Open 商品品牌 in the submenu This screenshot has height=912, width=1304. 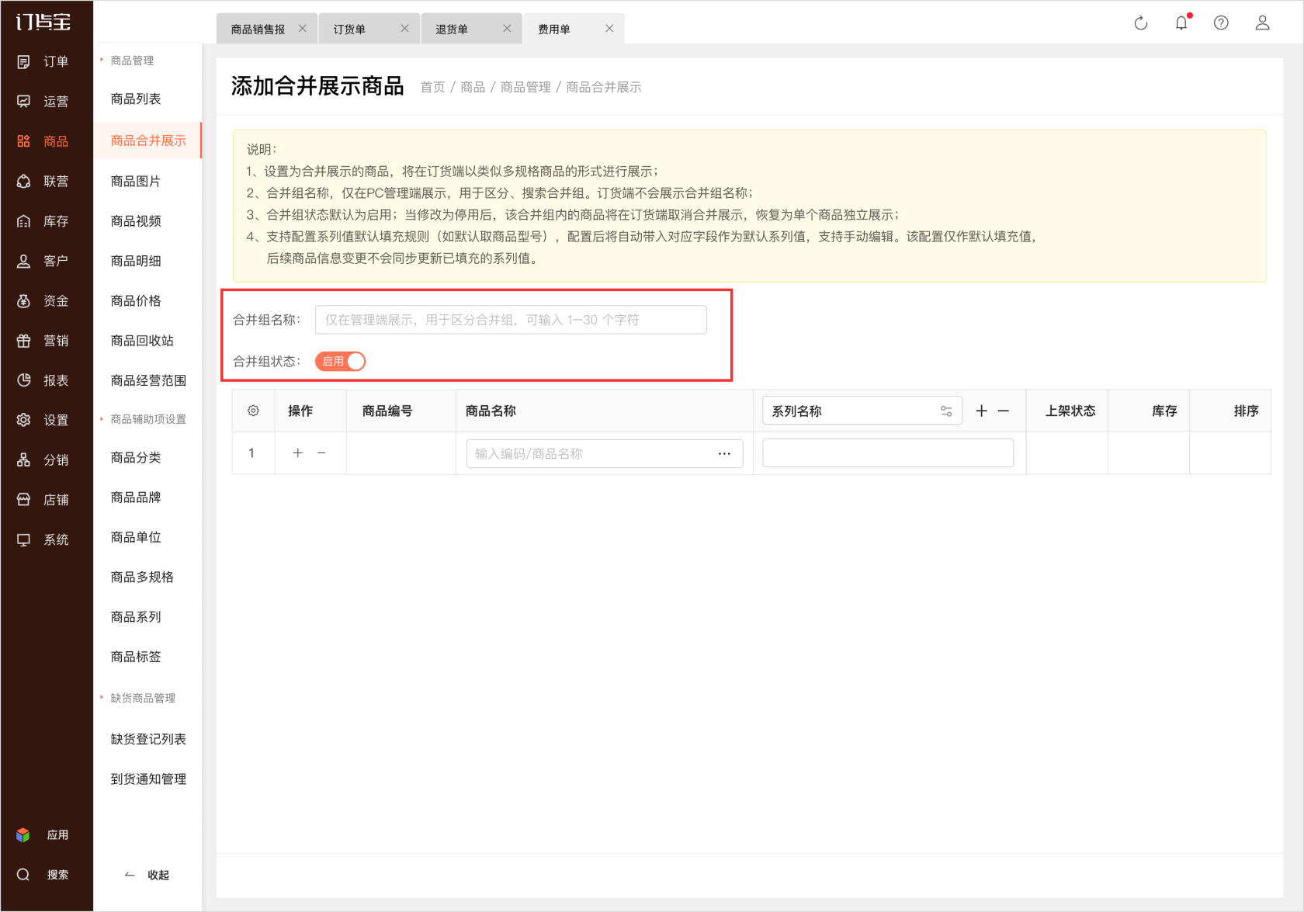point(136,498)
